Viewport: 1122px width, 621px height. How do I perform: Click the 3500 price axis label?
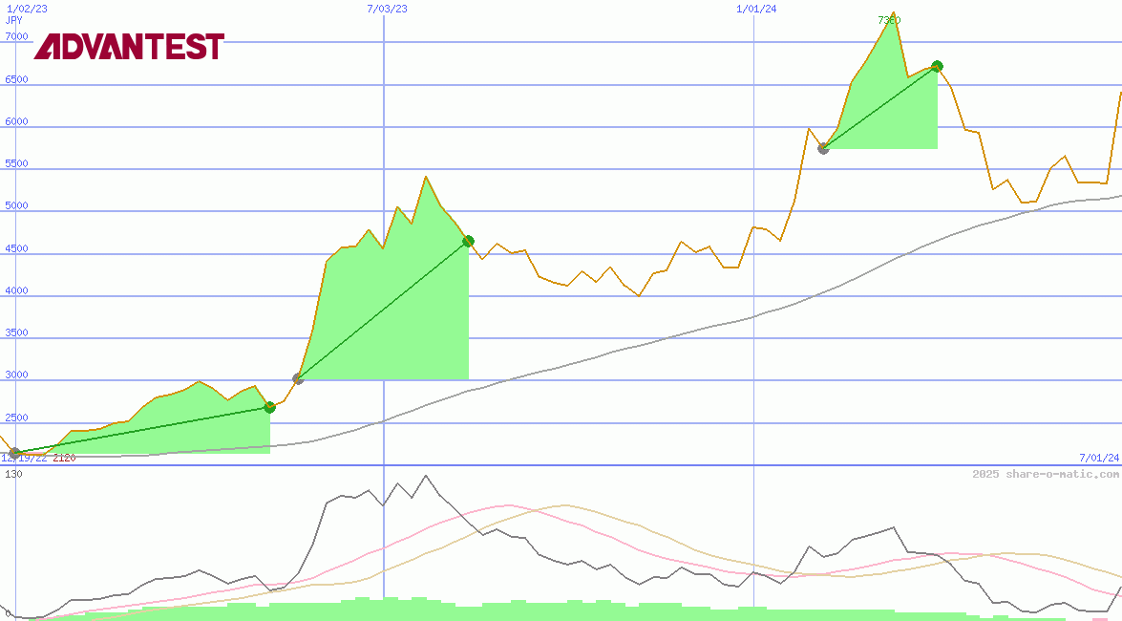click(17, 333)
